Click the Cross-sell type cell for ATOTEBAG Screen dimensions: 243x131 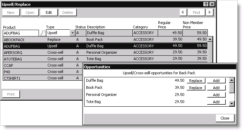(x=55, y=59)
